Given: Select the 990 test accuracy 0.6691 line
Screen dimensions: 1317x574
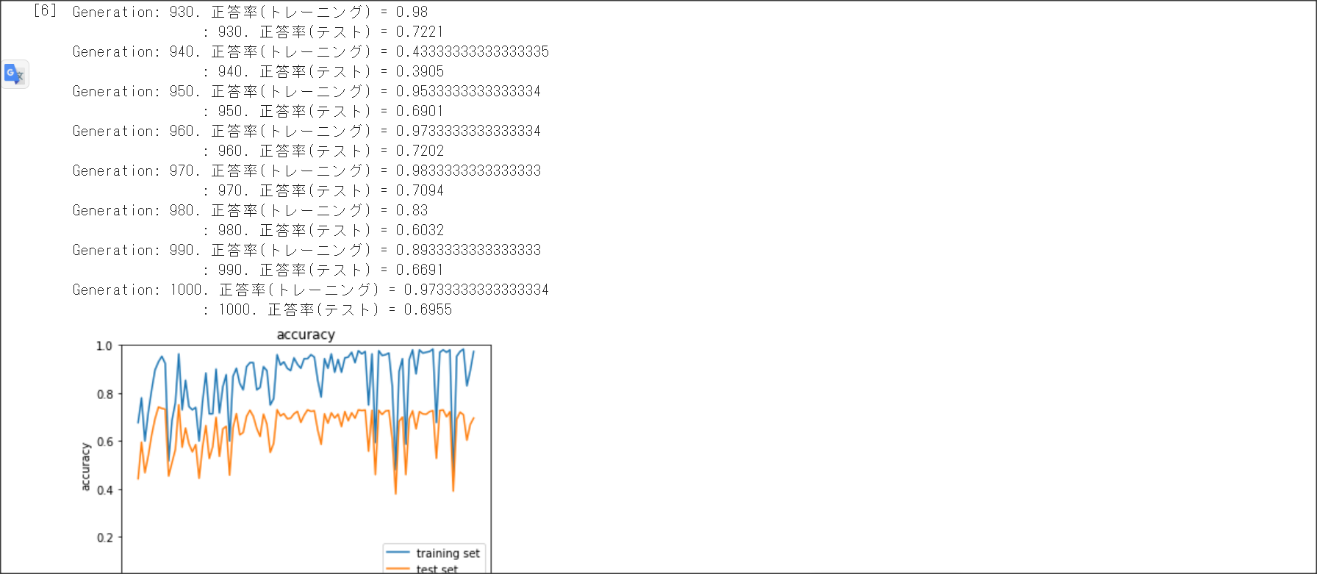Looking at the screenshot, I should click(x=323, y=270).
